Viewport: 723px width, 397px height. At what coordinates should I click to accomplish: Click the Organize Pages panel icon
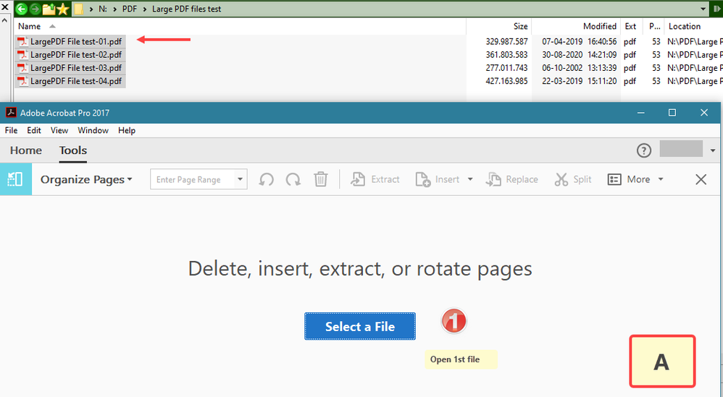[x=16, y=179]
